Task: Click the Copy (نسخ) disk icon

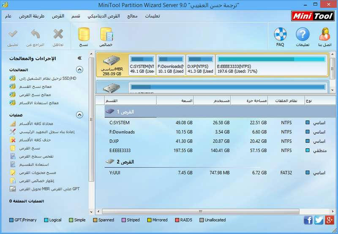Action: tap(84, 34)
